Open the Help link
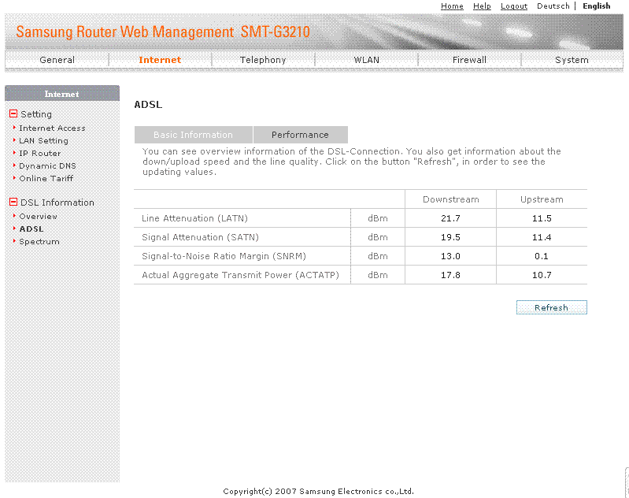This screenshot has height=498, width=629. (482, 6)
